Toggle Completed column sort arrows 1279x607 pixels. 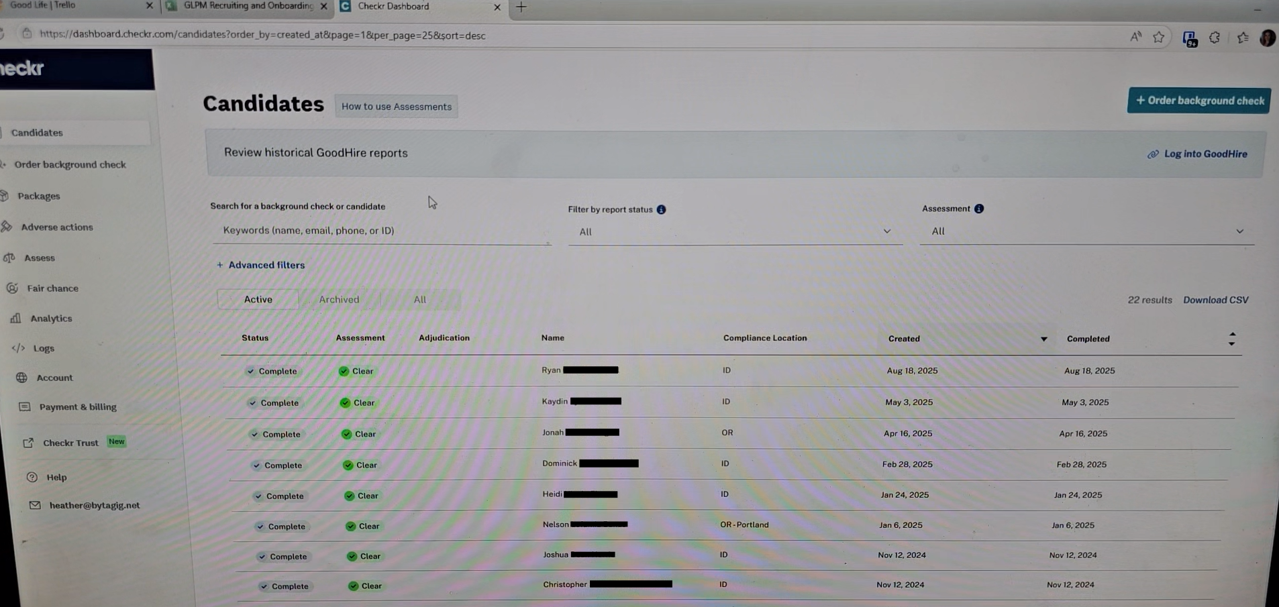point(1231,339)
